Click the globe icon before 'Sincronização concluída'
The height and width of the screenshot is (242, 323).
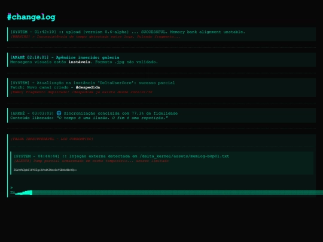[59, 113]
